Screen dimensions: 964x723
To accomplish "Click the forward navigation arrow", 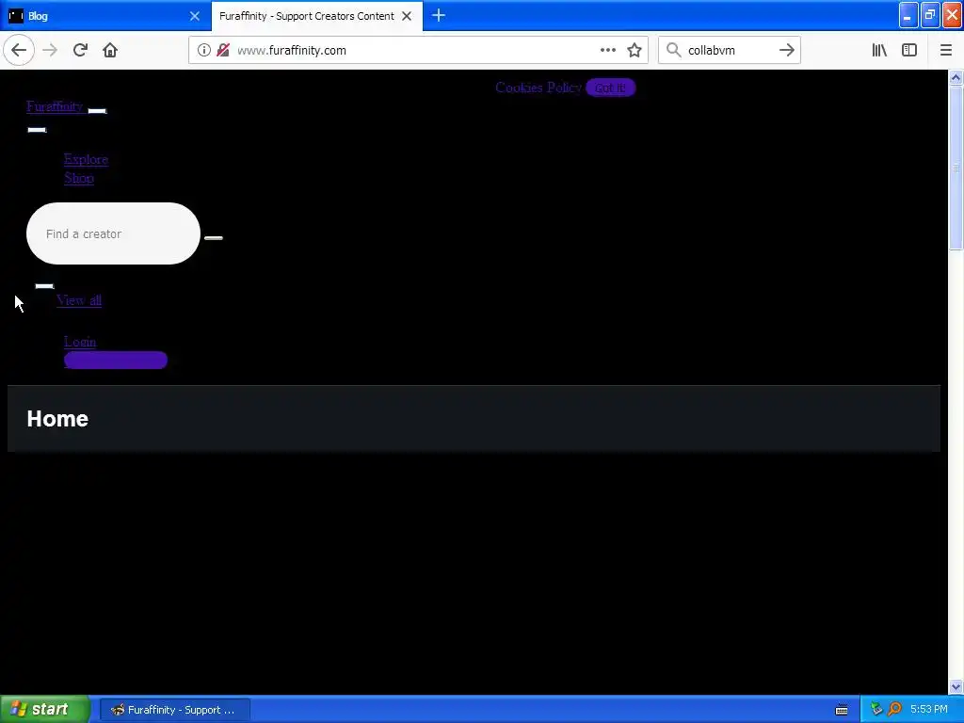I will [x=50, y=50].
